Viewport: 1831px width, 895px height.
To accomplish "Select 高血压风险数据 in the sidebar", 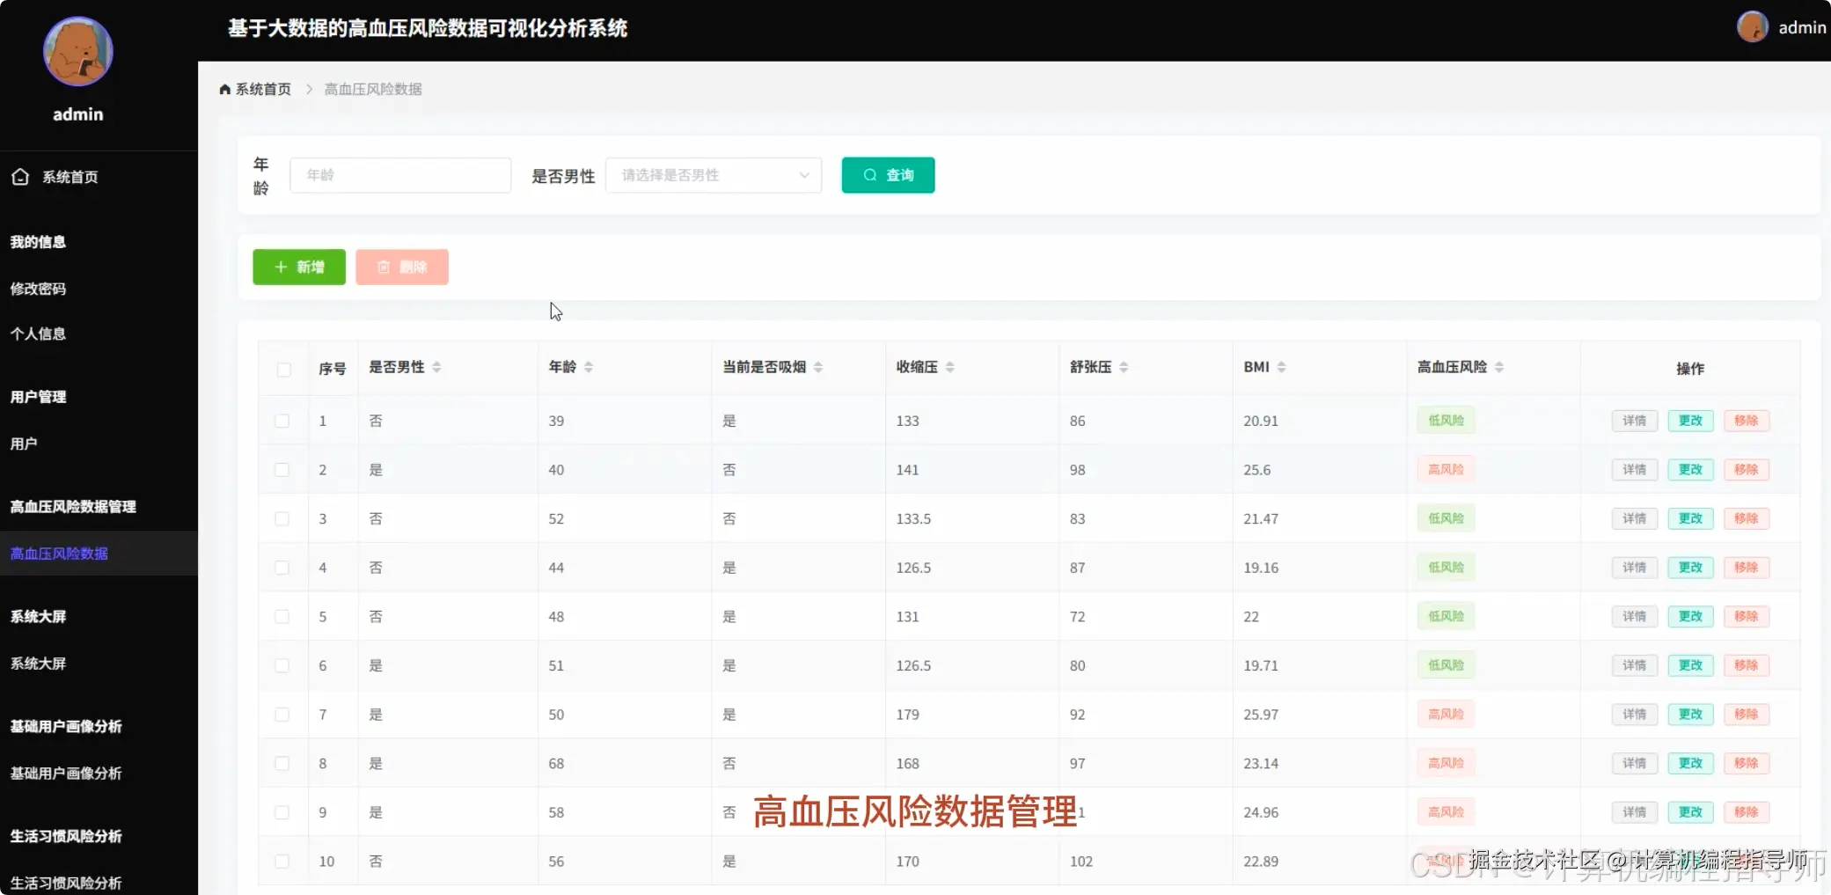I will pos(58,554).
